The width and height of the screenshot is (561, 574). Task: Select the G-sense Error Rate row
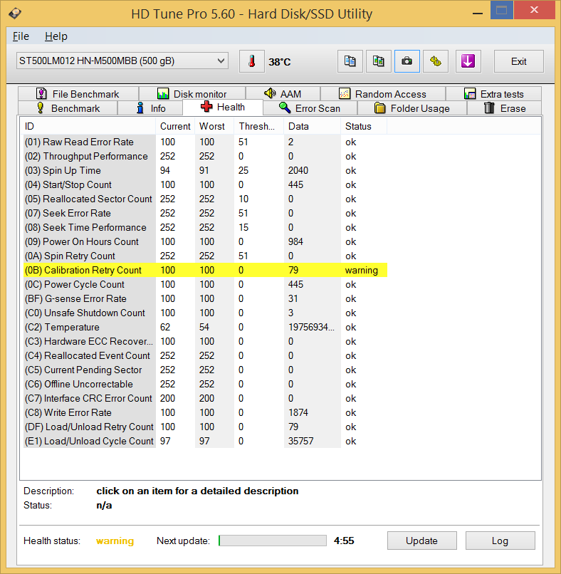click(205, 298)
